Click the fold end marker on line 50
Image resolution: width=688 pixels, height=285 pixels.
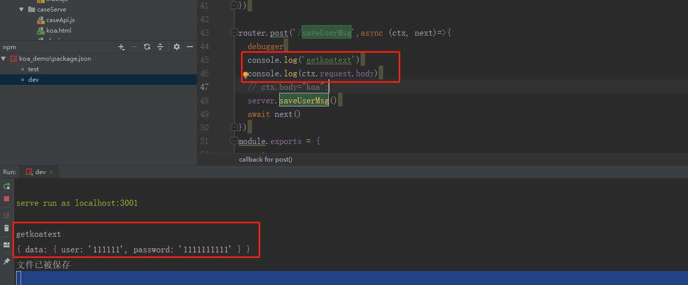234,127
